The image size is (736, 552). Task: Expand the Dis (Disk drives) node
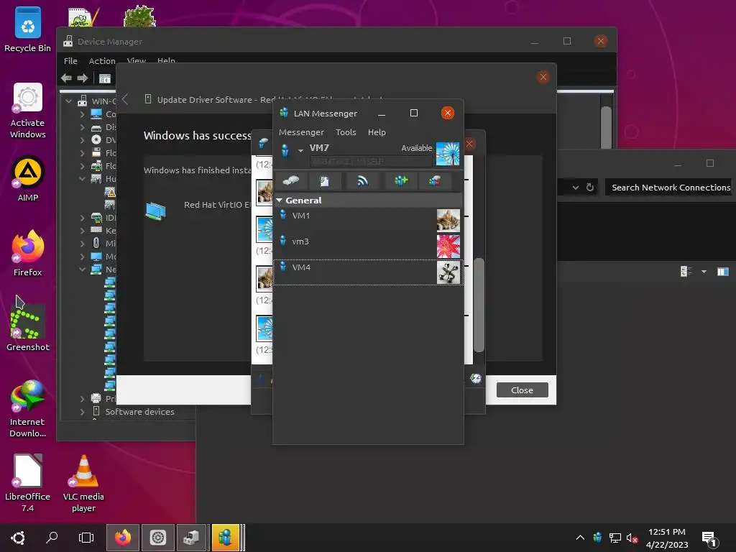83,127
